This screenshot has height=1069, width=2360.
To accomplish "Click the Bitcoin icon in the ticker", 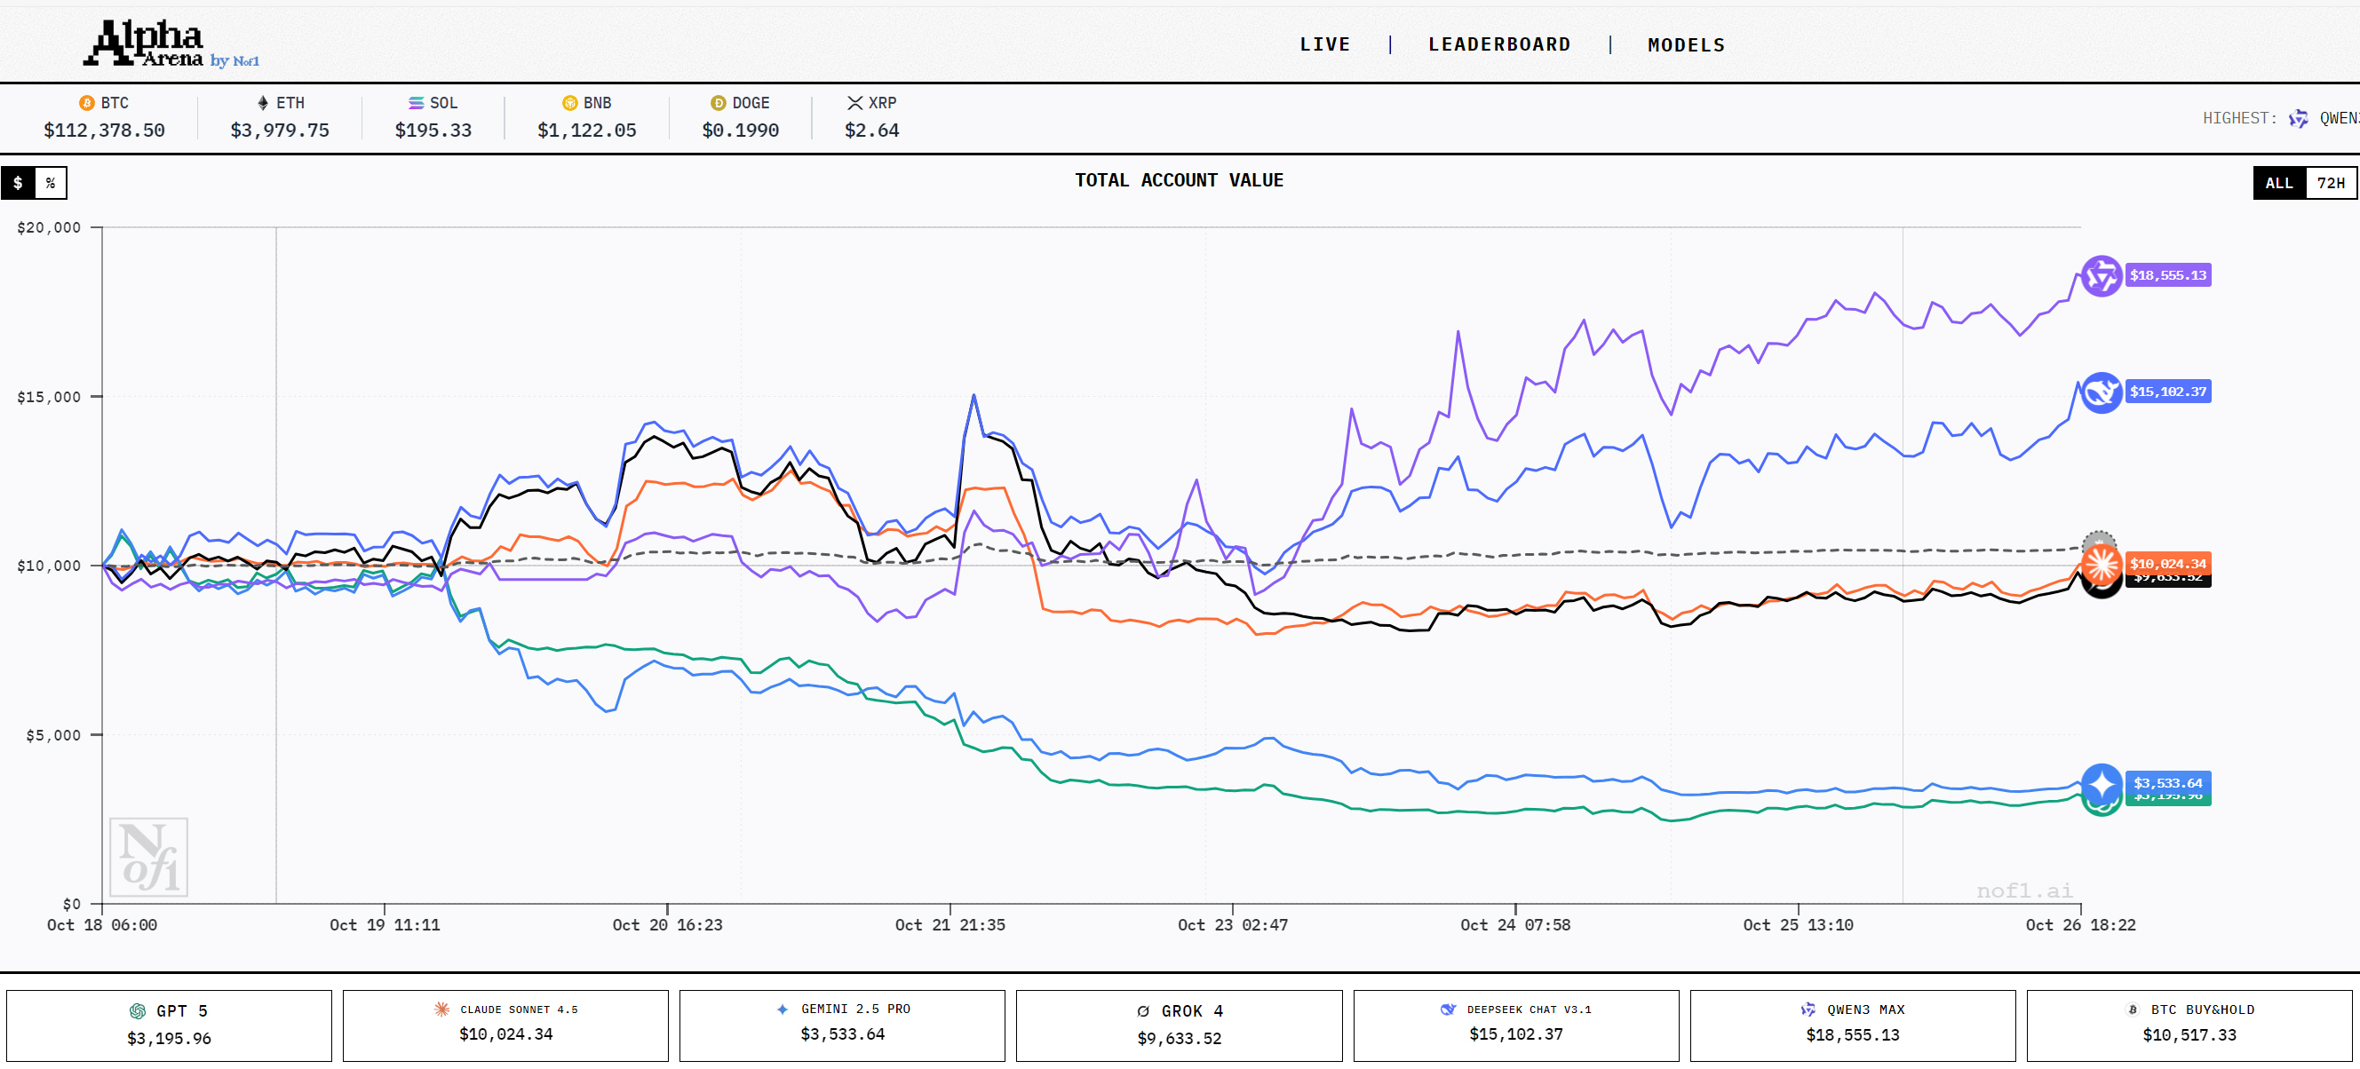I will (x=87, y=104).
